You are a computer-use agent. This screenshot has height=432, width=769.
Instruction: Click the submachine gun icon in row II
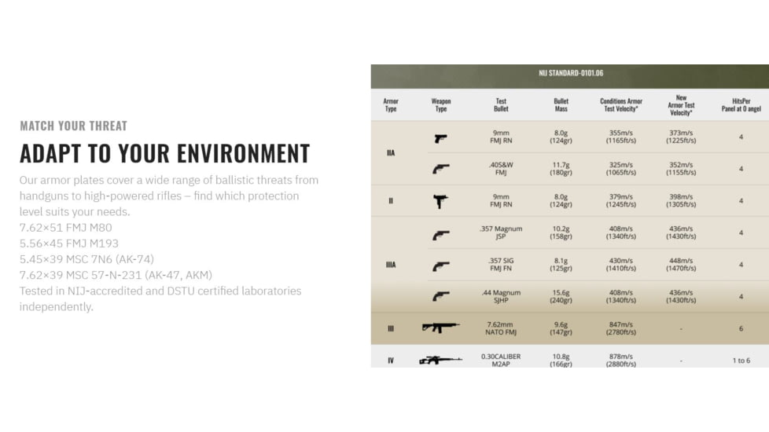440,201
